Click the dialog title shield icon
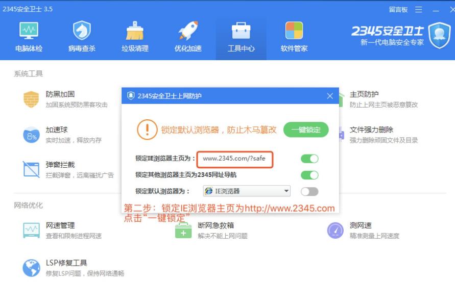Screen dimensions: 455x282 (131, 96)
